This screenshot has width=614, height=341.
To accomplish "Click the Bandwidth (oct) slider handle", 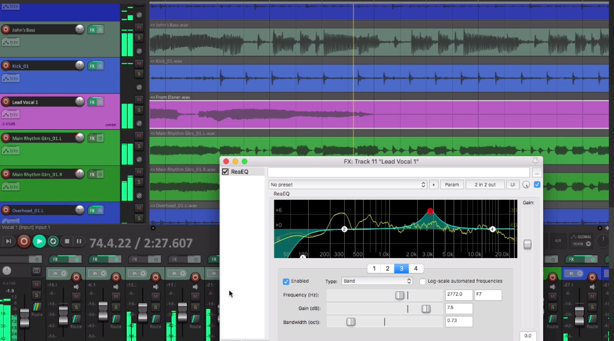I will pos(351,322).
